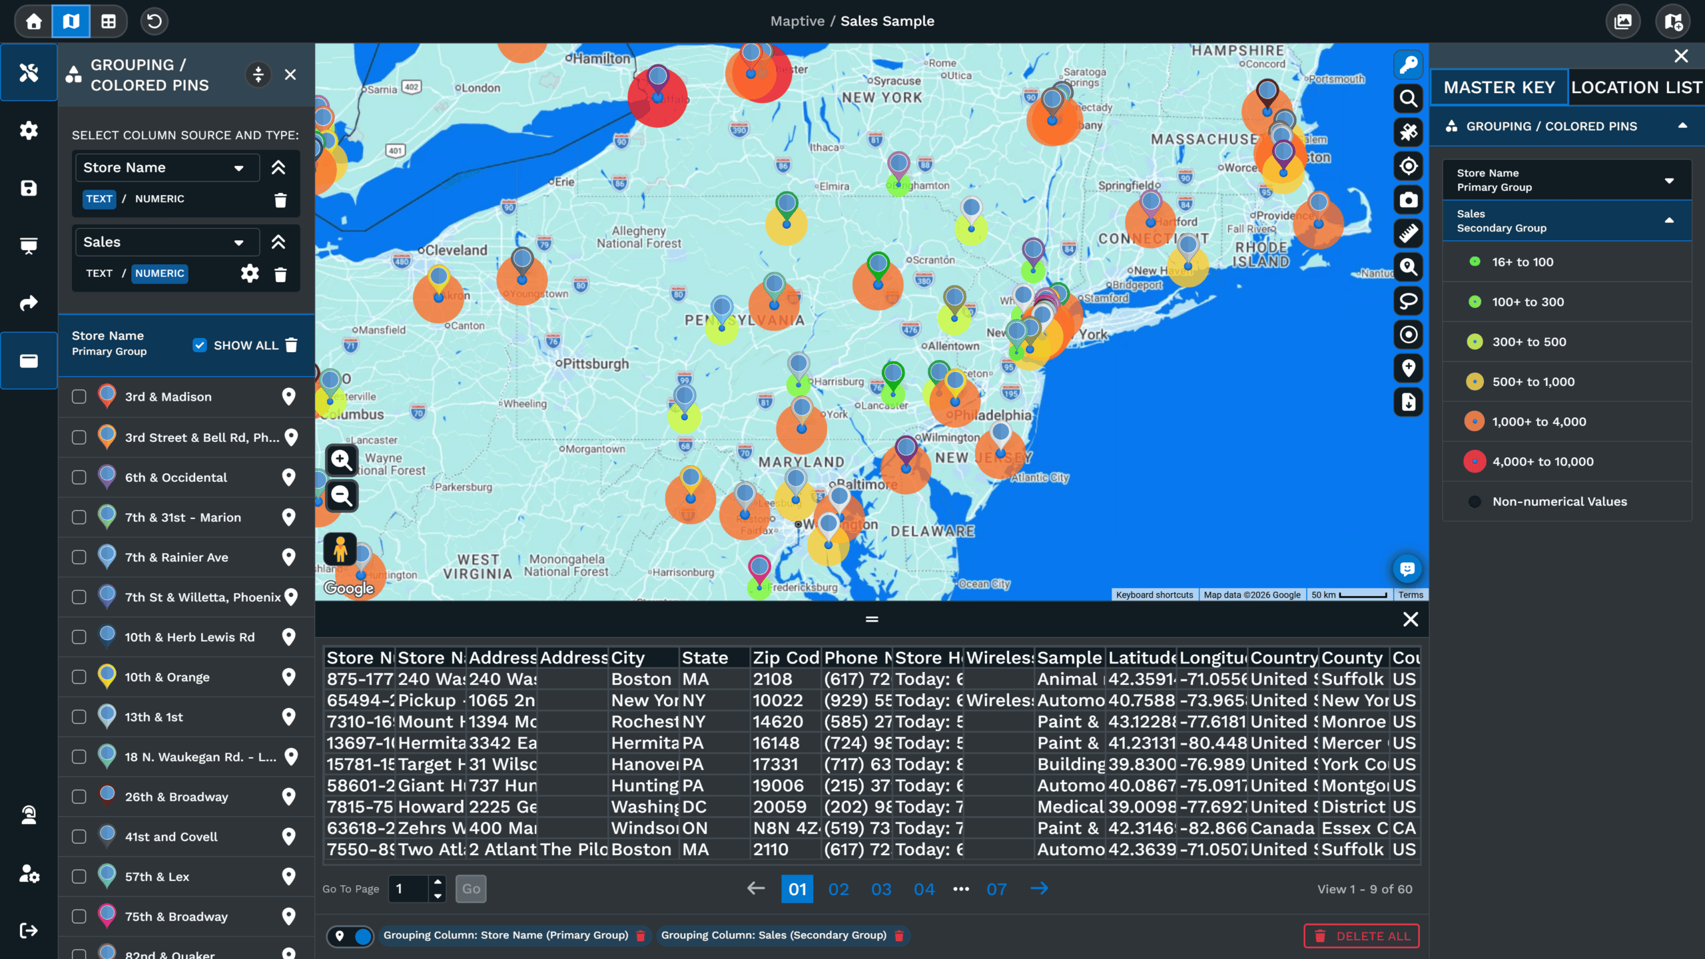Check the 10th & Orange checkbox
The width and height of the screenshot is (1705, 959).
[79, 677]
